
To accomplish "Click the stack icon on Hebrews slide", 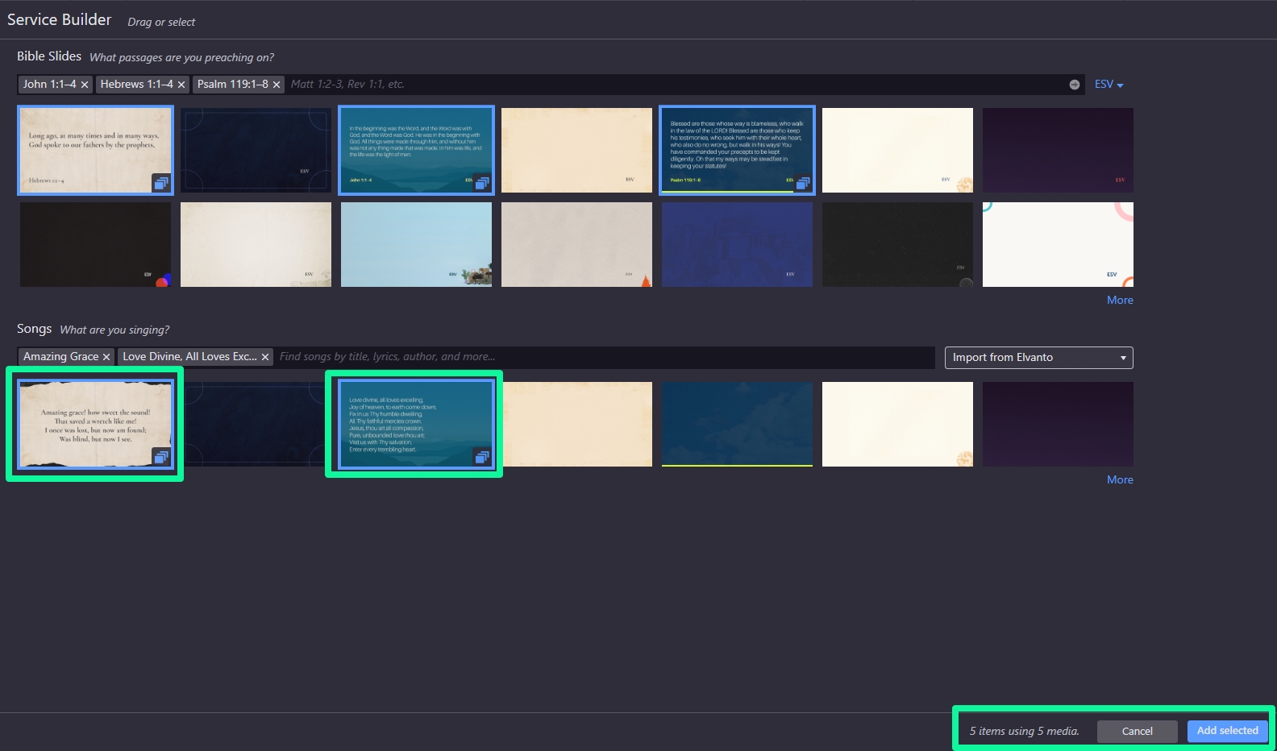I will pyautogui.click(x=161, y=183).
